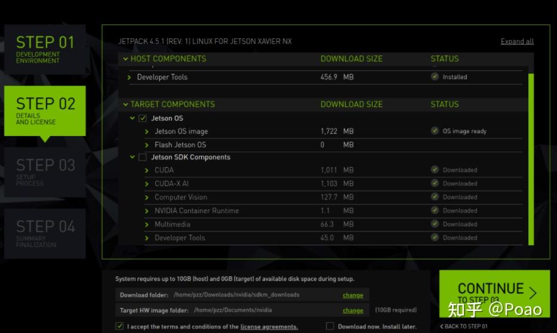Click Expand all link
Image resolution: width=557 pixels, height=333 pixels.
(x=517, y=42)
